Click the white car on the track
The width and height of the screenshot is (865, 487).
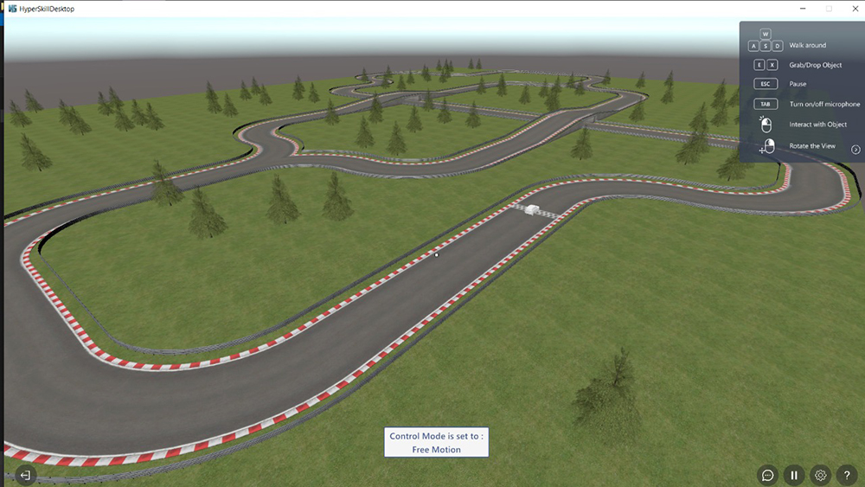pyautogui.click(x=530, y=210)
